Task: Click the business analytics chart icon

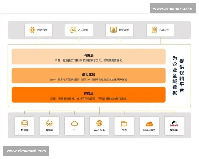Action: point(113,30)
